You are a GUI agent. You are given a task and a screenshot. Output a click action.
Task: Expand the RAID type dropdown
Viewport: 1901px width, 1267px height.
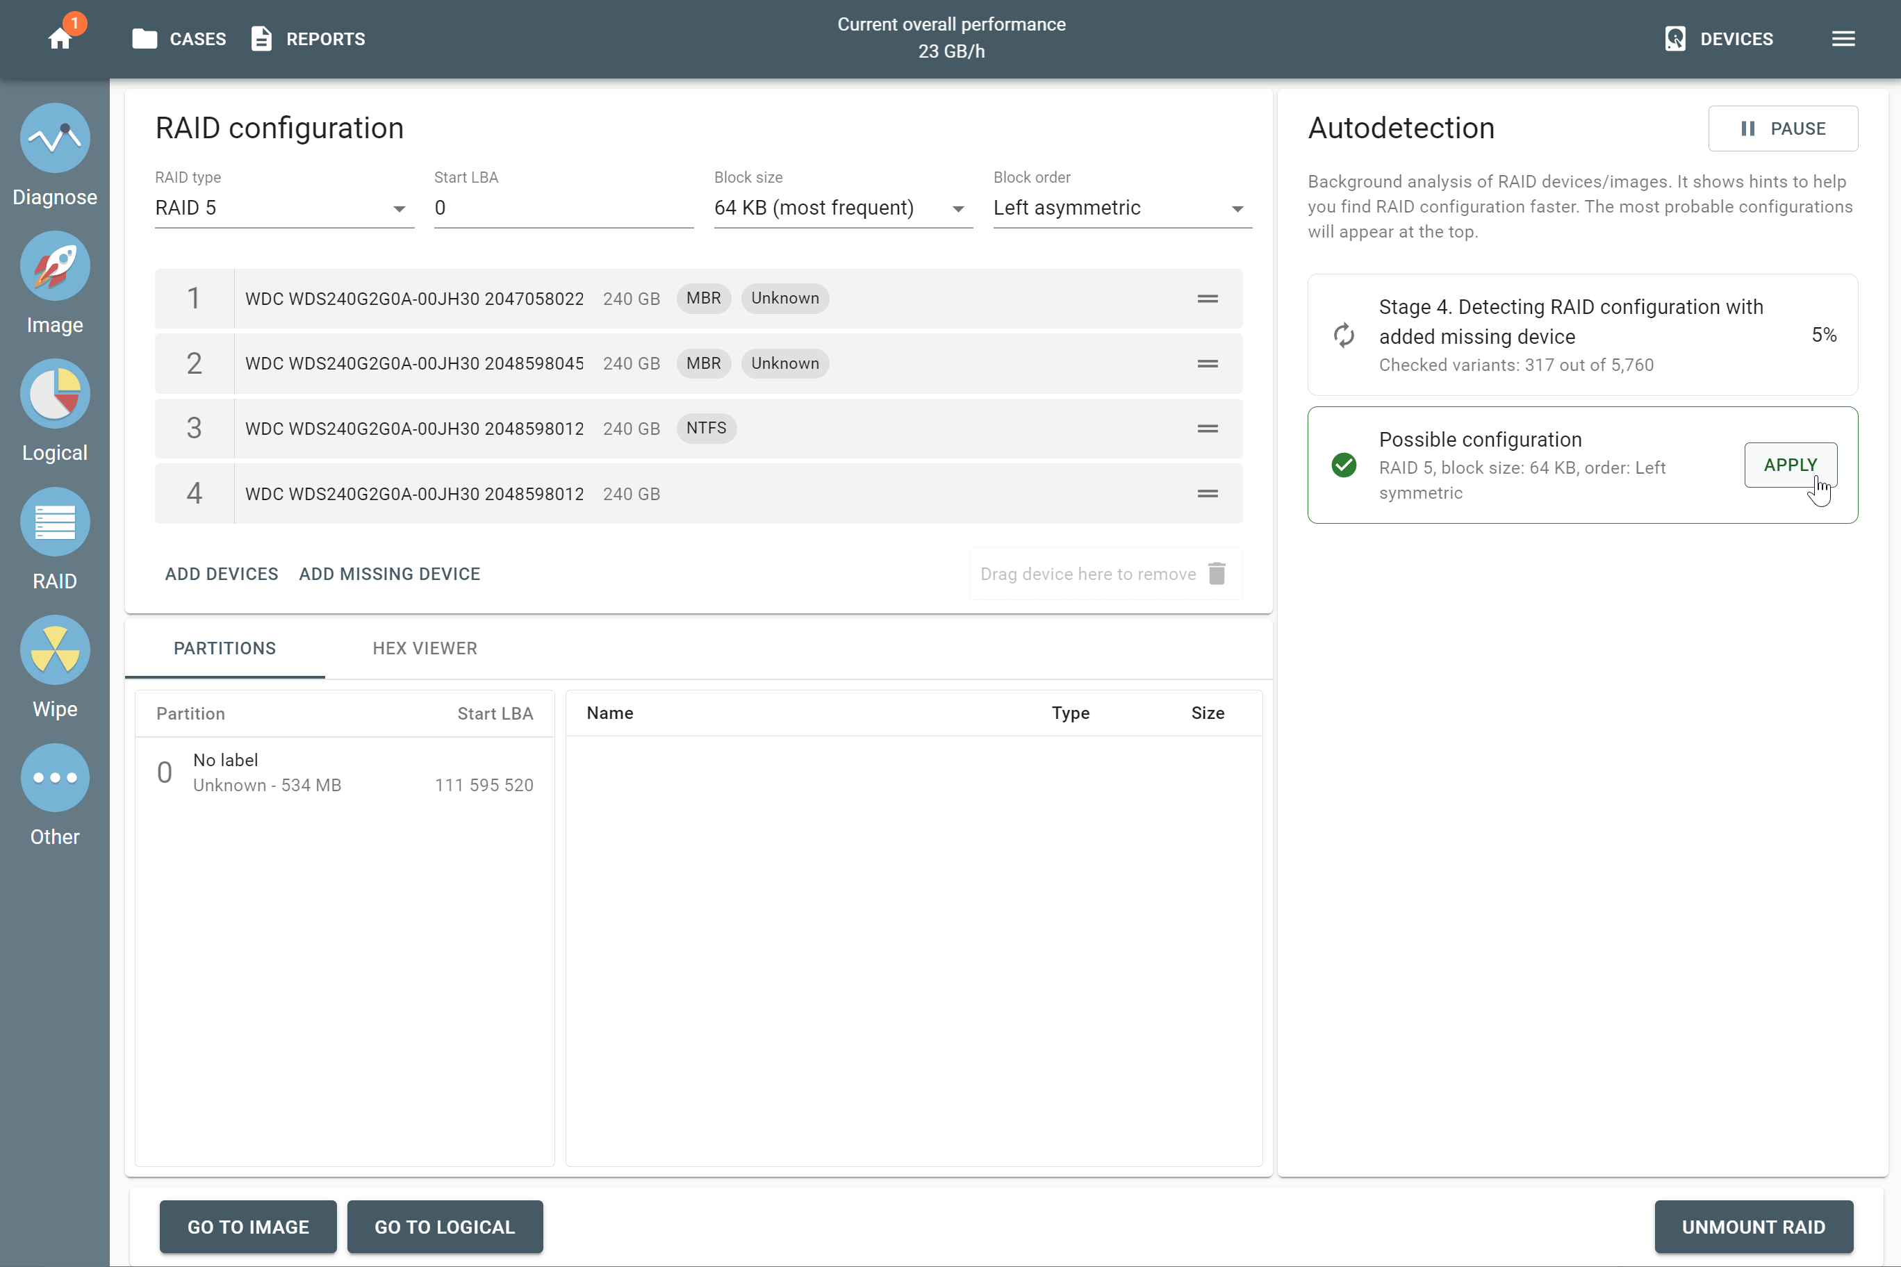[283, 208]
